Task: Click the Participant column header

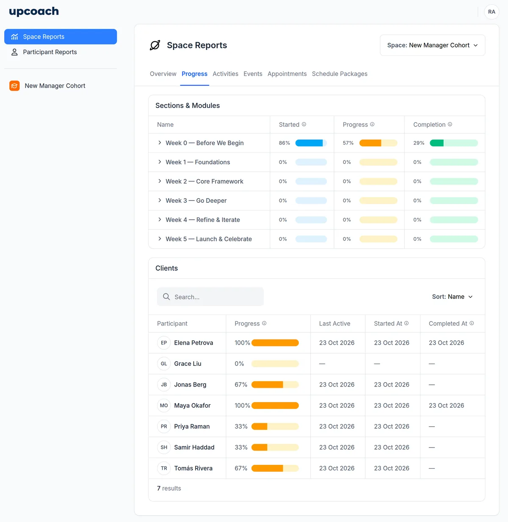Action: coord(172,323)
